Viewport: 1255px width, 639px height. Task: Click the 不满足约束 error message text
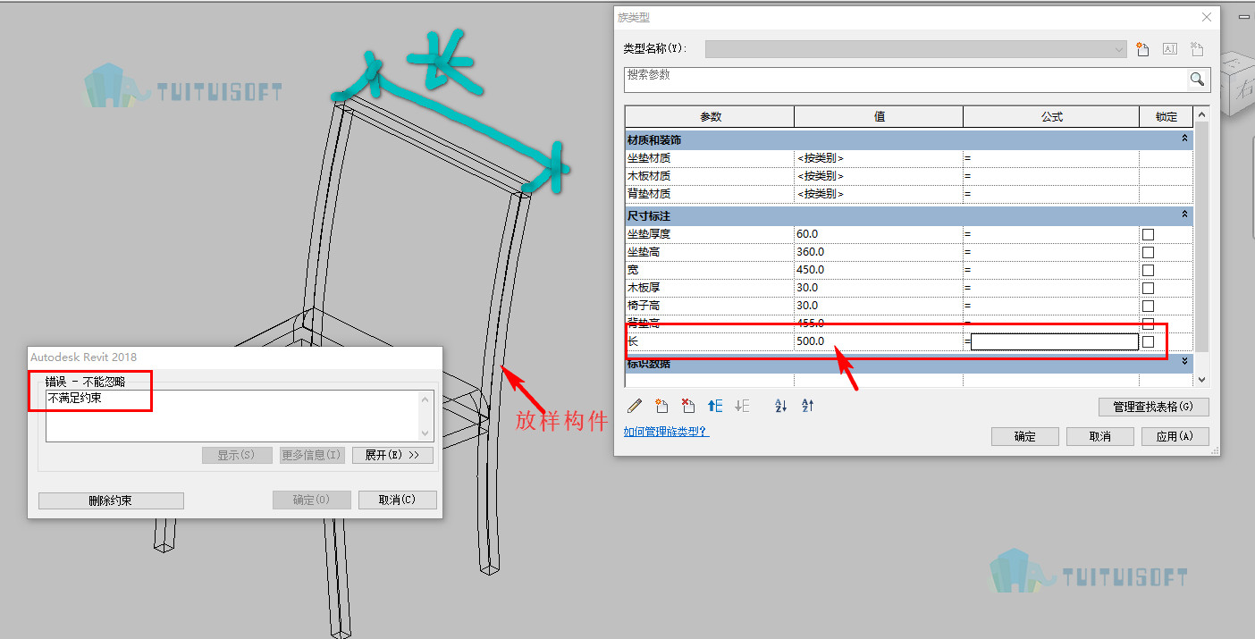75,398
